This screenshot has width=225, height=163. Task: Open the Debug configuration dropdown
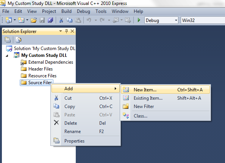click(161, 20)
